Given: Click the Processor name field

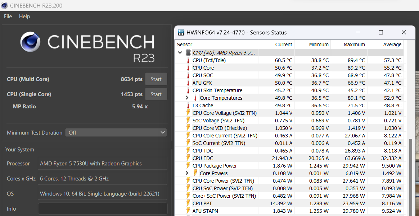Looking at the screenshot, I should [x=103, y=163].
